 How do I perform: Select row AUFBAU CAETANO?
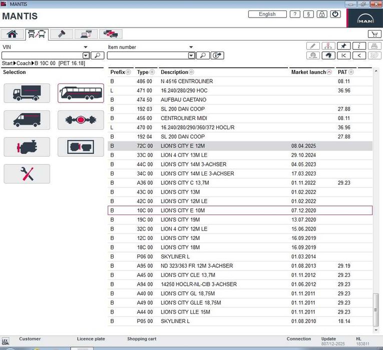pos(240,100)
